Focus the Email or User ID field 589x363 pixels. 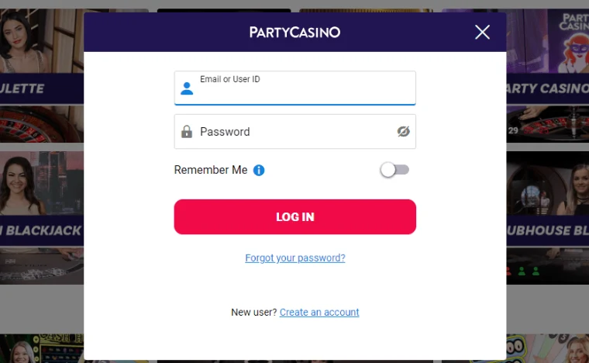click(x=302, y=92)
